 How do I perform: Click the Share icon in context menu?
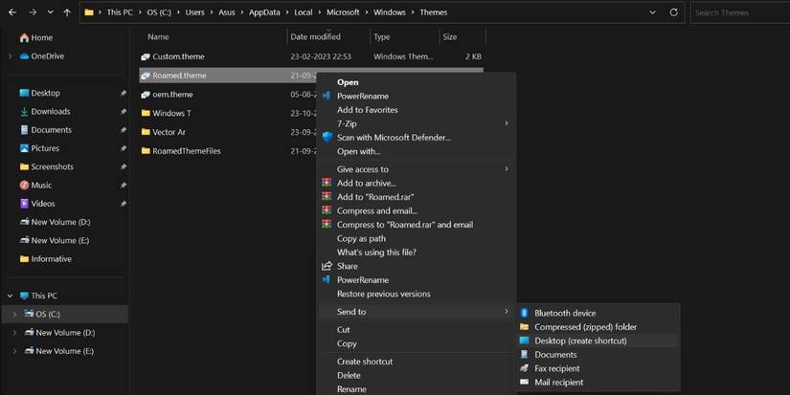[x=327, y=266]
